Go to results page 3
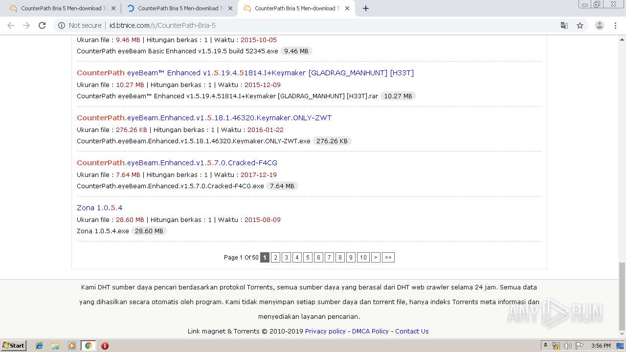This screenshot has height=352, width=626. [286, 257]
